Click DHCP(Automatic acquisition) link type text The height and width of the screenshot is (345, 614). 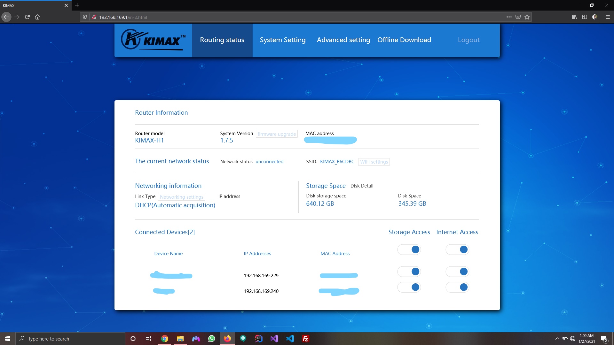click(x=175, y=205)
